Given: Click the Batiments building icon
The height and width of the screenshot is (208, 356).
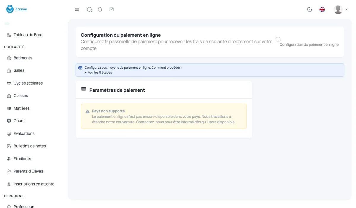Looking at the screenshot, I should click(x=9, y=58).
